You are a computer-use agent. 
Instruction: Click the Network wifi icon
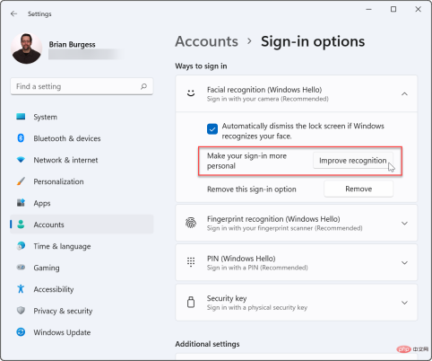tap(21, 160)
